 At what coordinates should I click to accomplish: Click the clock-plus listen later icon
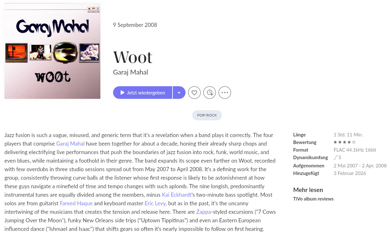tap(210, 93)
